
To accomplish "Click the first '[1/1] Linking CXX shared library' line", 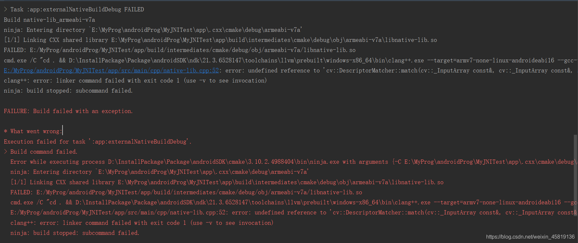I will click(x=220, y=40).
